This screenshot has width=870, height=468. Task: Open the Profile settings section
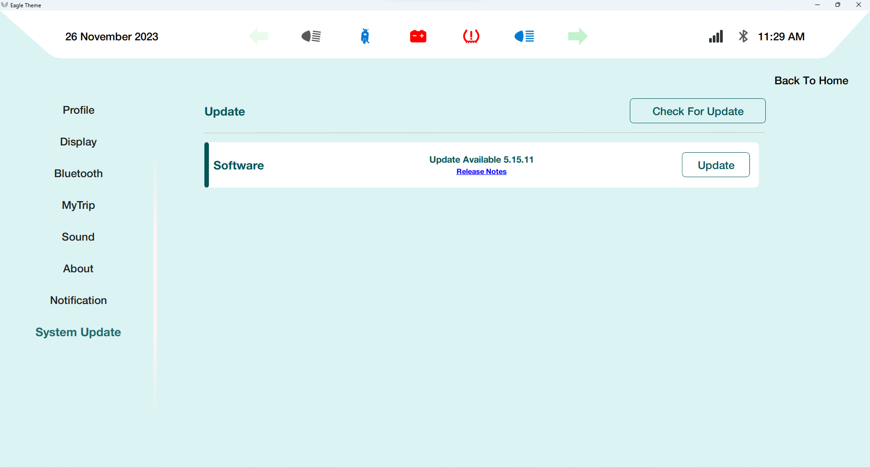(78, 110)
